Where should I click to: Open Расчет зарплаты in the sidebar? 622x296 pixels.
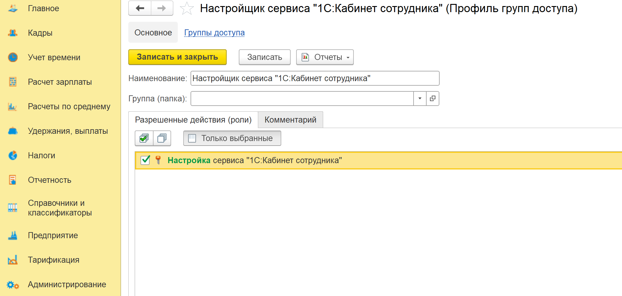[60, 82]
